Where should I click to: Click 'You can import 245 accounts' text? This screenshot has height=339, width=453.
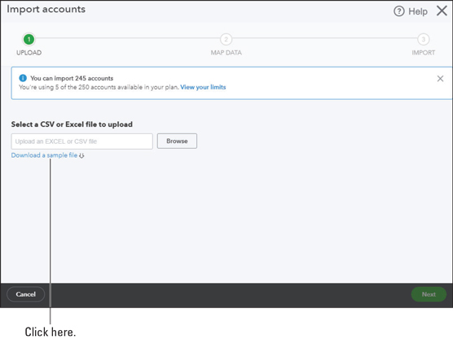point(72,78)
